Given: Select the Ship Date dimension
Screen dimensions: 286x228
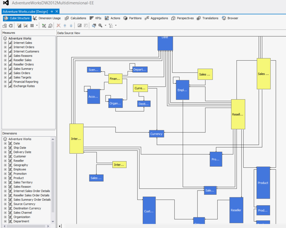Looking at the screenshot, I should pyautogui.click(x=20, y=148).
